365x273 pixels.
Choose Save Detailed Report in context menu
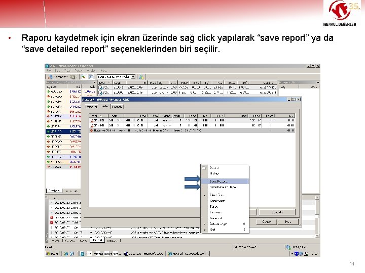pos(225,187)
